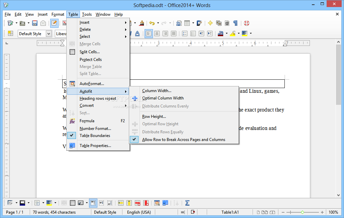Click the Insert Table grid icon
This screenshot has width=344, height=218.
(187, 23)
